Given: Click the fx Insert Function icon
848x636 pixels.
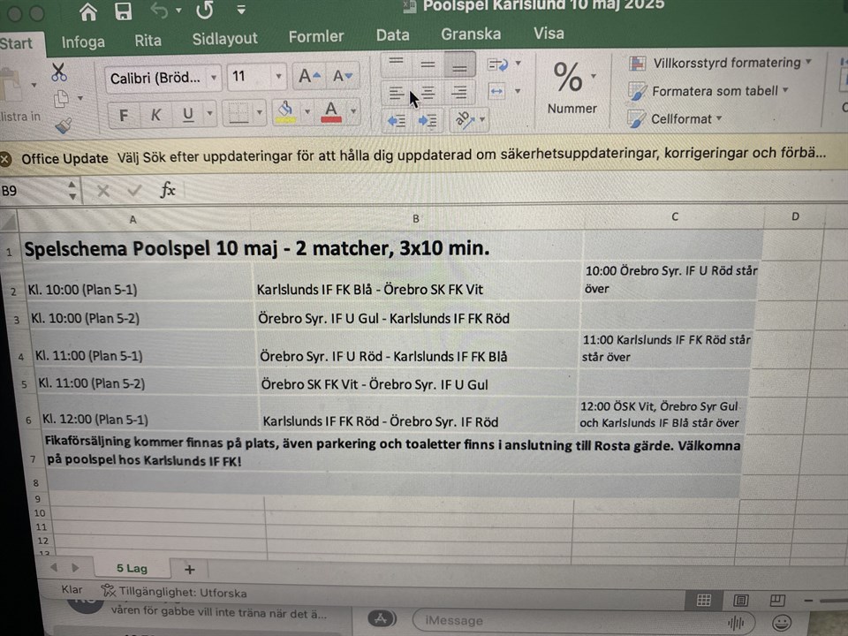Looking at the screenshot, I should coord(168,190).
